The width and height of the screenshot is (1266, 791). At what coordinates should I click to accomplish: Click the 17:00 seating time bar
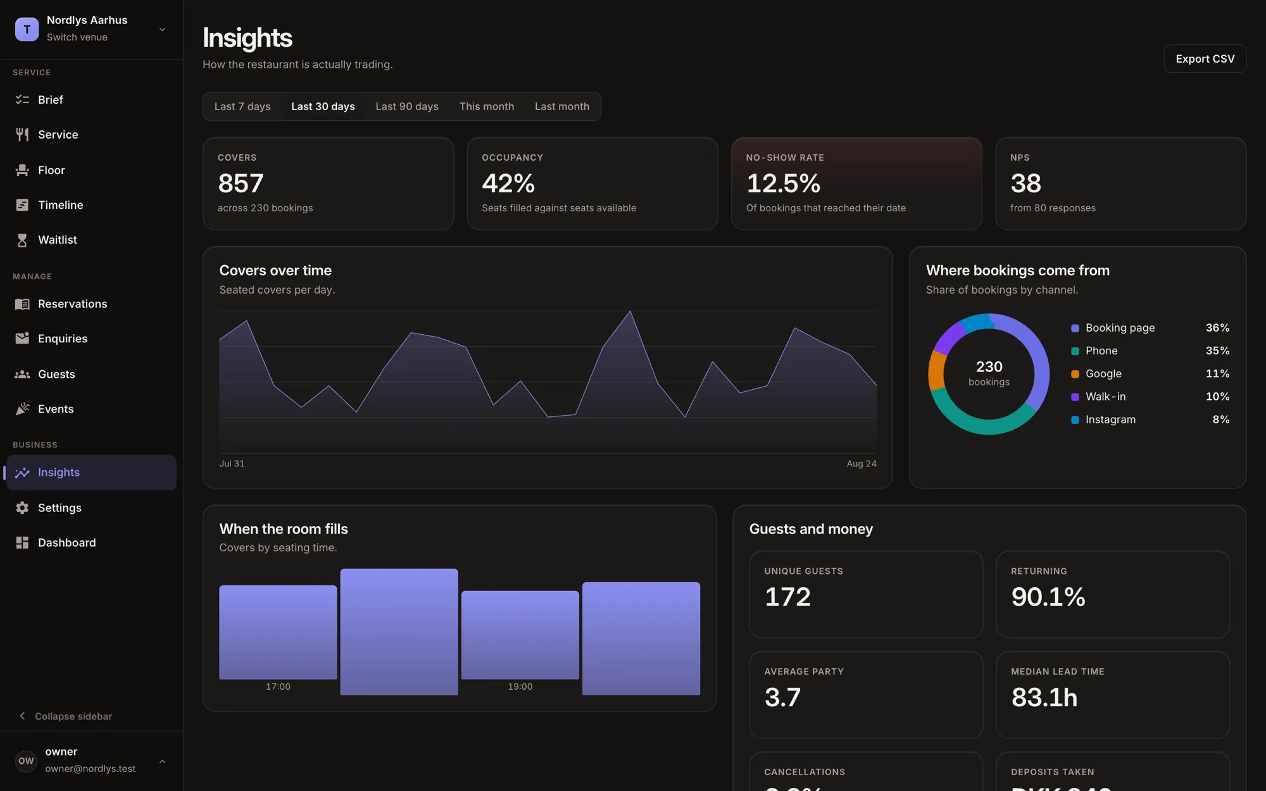point(278,632)
